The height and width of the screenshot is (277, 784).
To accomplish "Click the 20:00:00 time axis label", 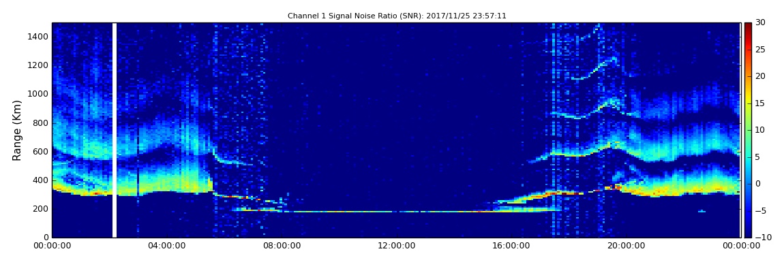I will [626, 246].
